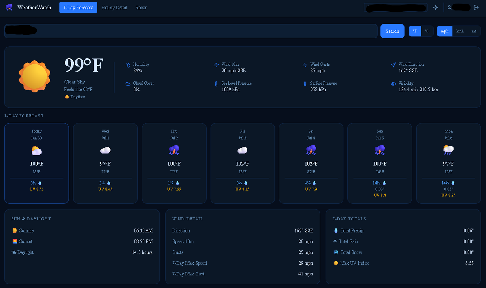Click the Total Rain umbrella icon
Screen dimensions: 486x288
335,241
